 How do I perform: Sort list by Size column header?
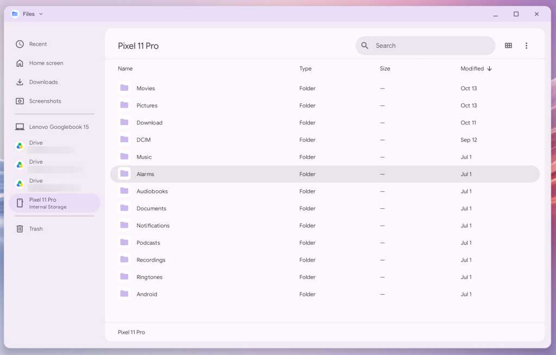point(385,68)
